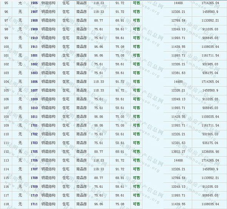Select room 1708 link
This screenshot has height=209, width=227.
pos(34,178)
